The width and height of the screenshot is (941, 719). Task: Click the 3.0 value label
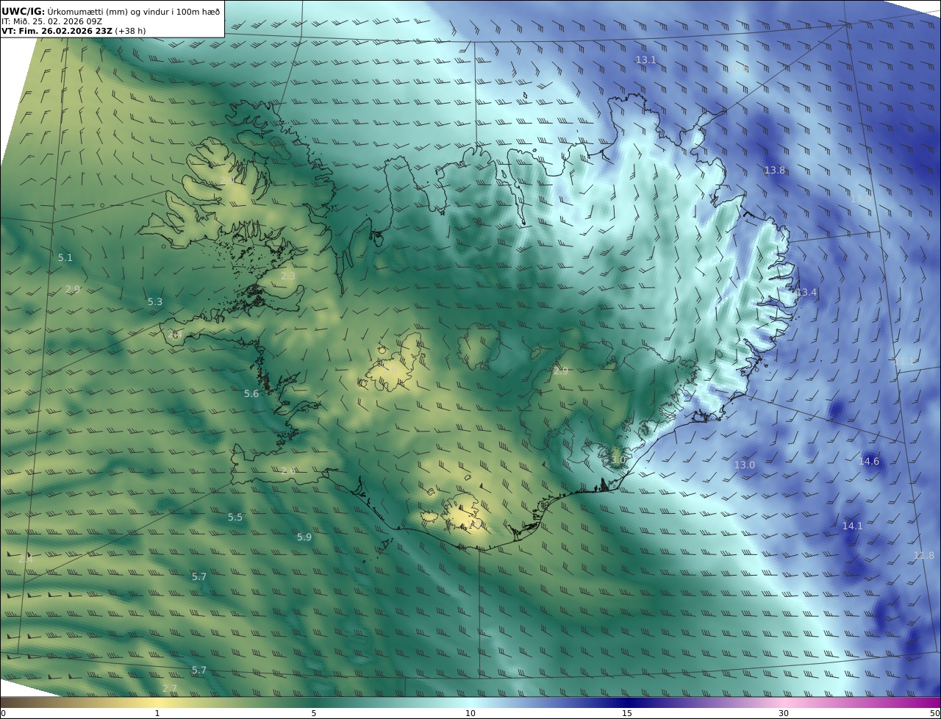[x=618, y=459]
